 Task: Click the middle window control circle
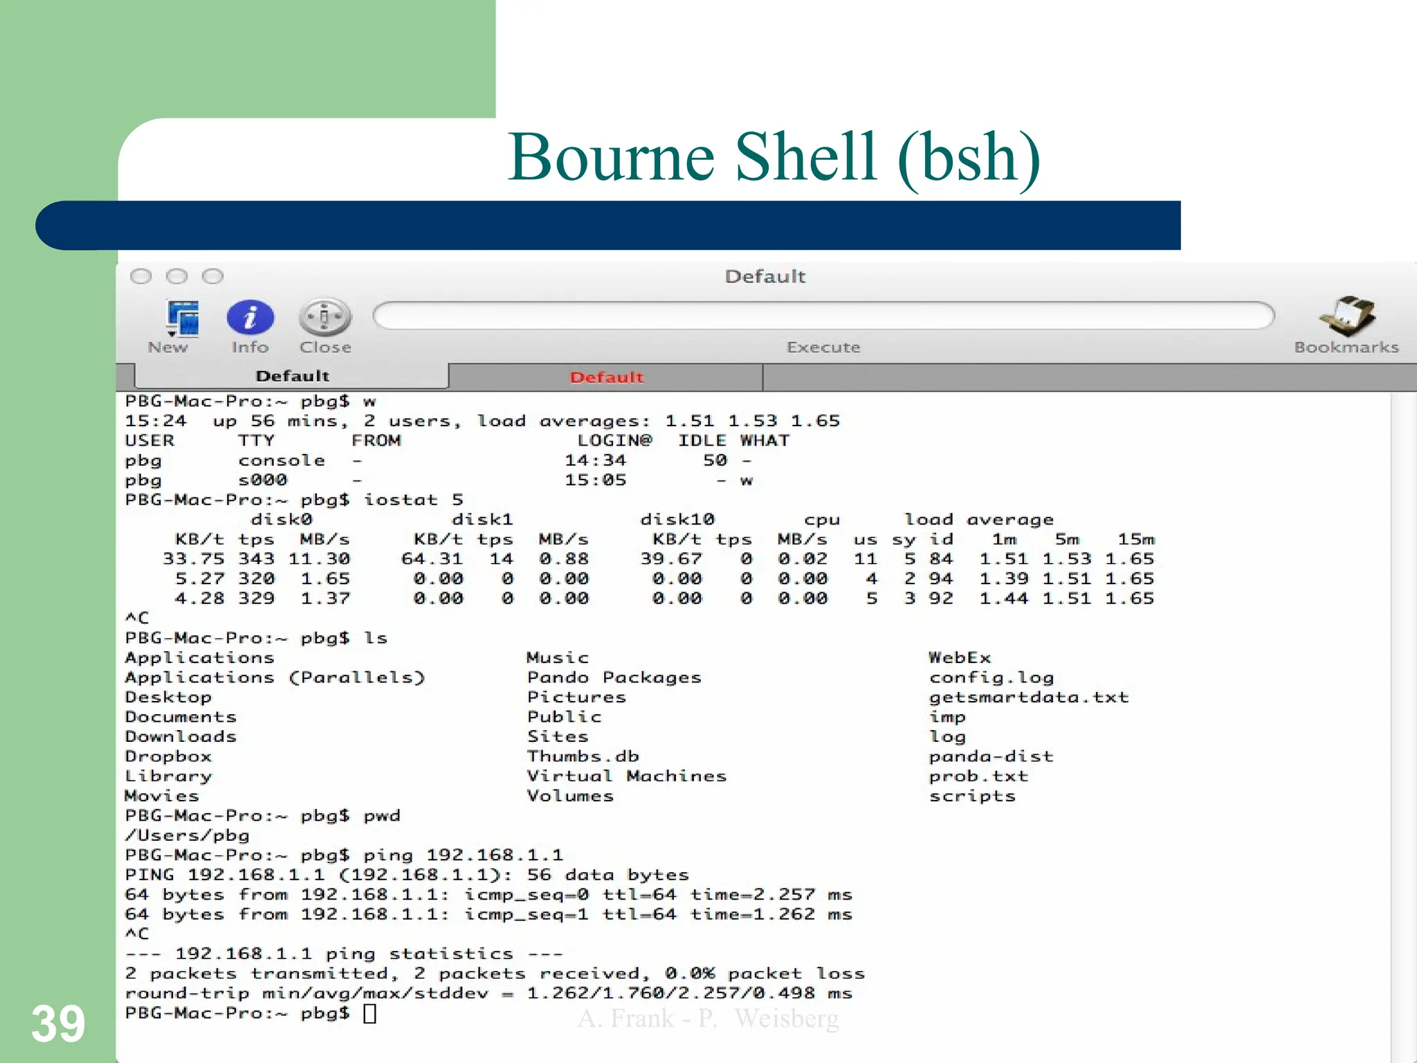pyautogui.click(x=177, y=277)
